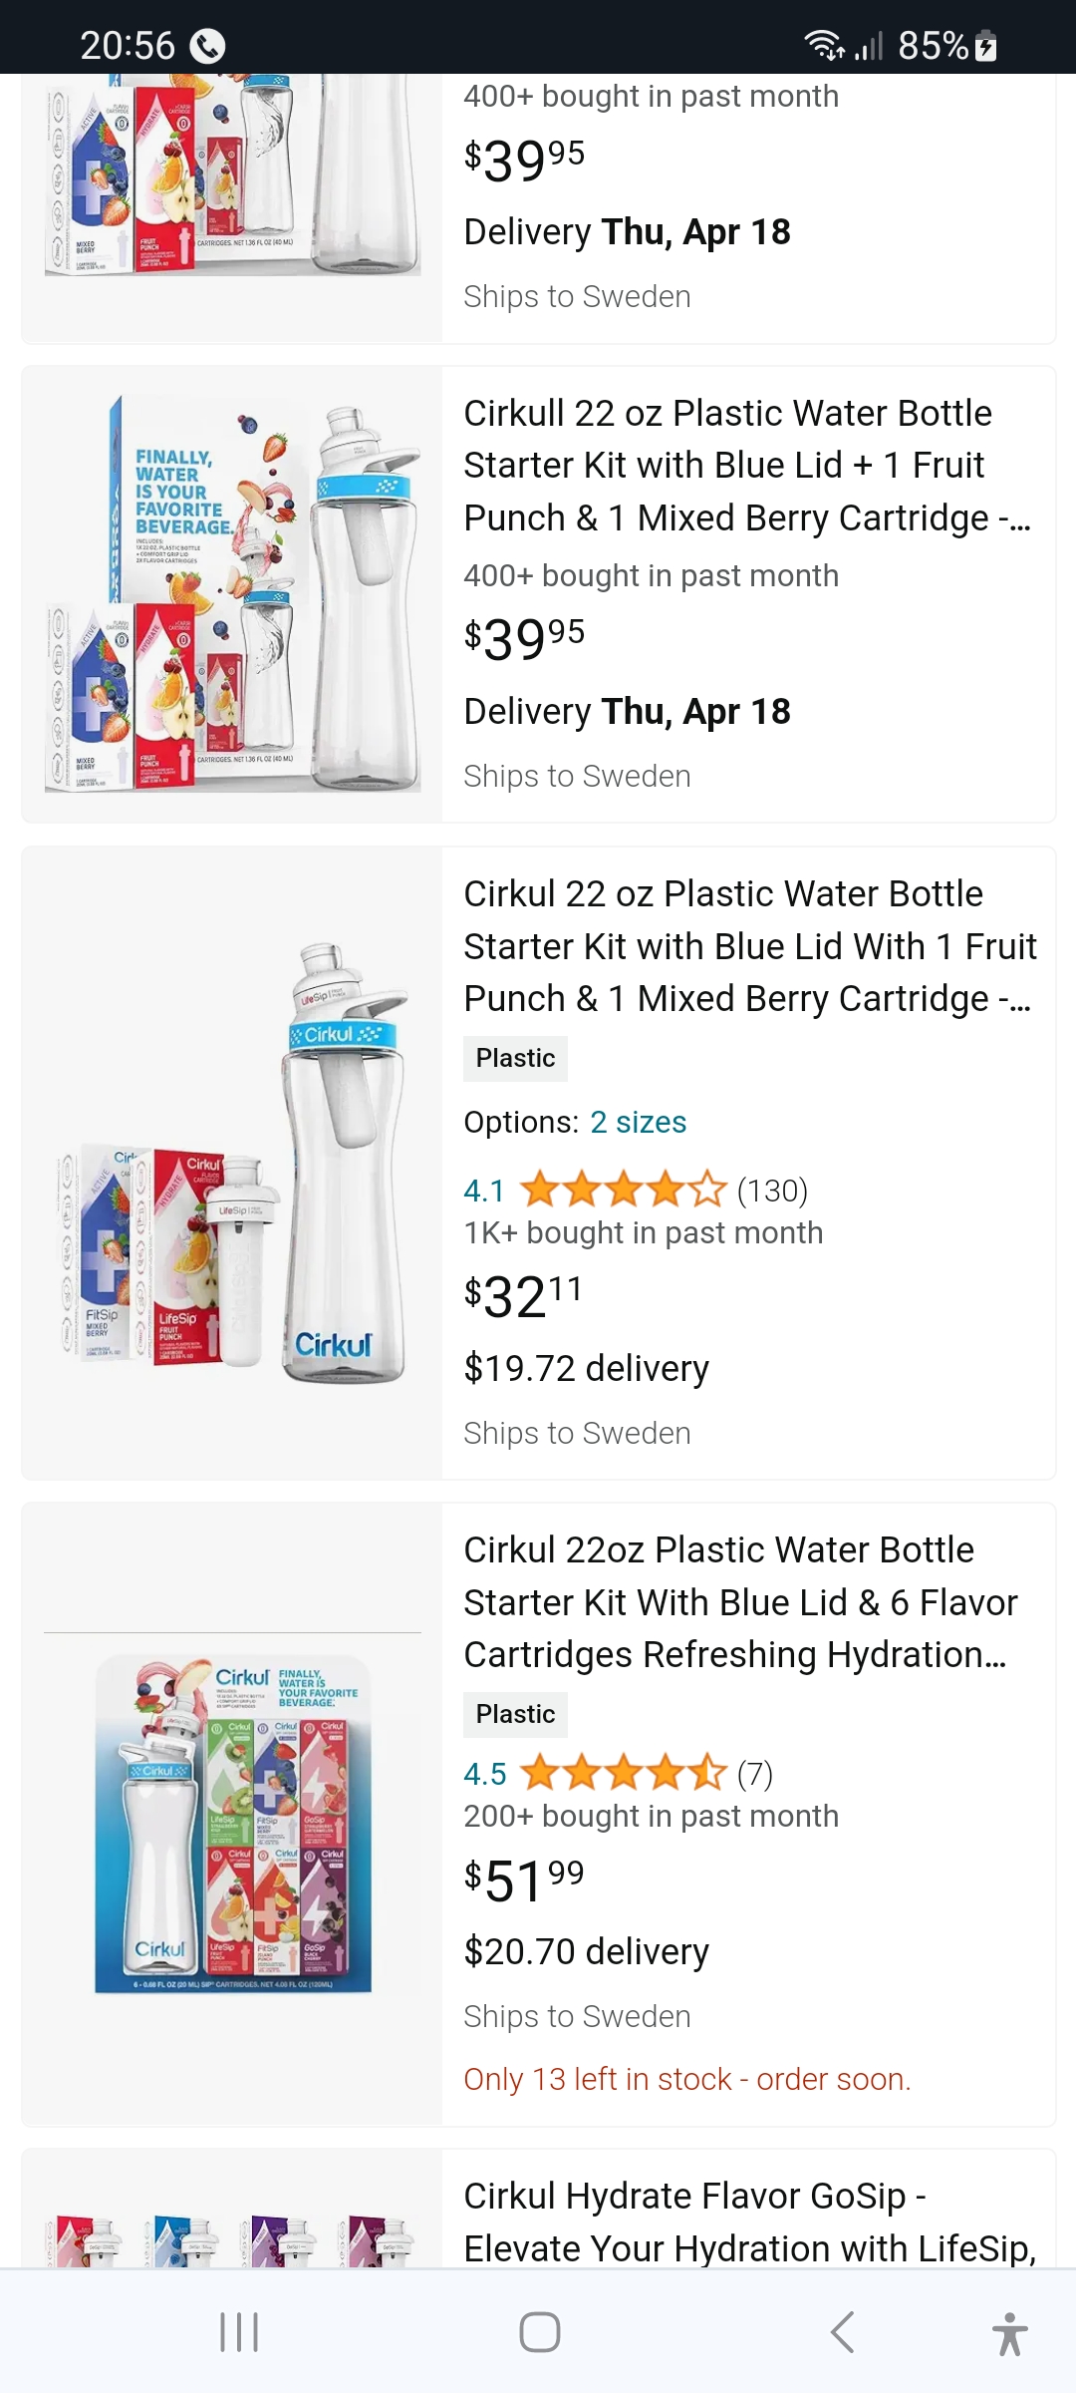This screenshot has width=1076, height=2393.
Task: Tap the $32.11 price
Action: tap(523, 1296)
